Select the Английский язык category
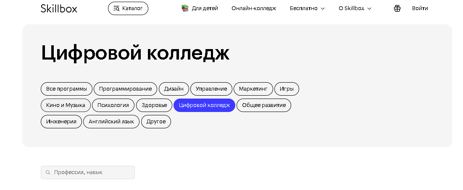This screenshot has width=463, height=190. click(111, 122)
